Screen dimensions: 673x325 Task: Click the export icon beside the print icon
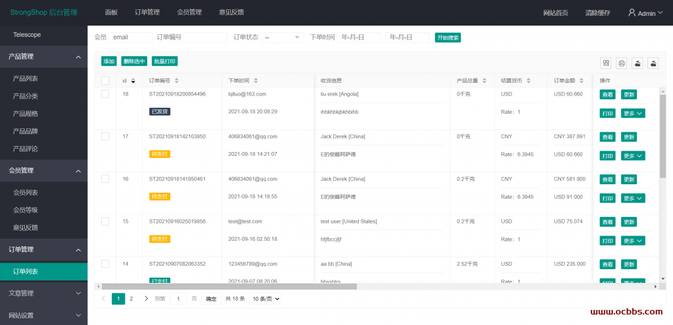click(x=638, y=63)
